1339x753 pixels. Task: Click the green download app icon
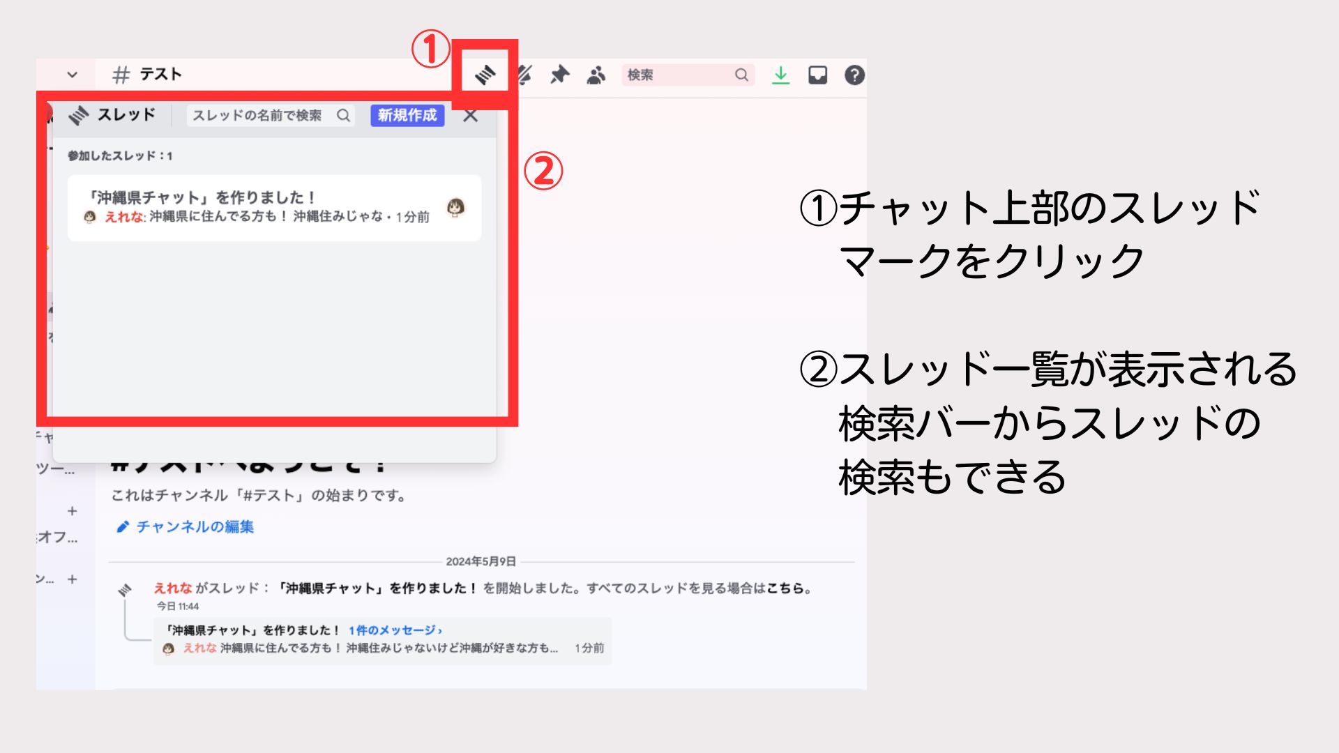tap(780, 75)
